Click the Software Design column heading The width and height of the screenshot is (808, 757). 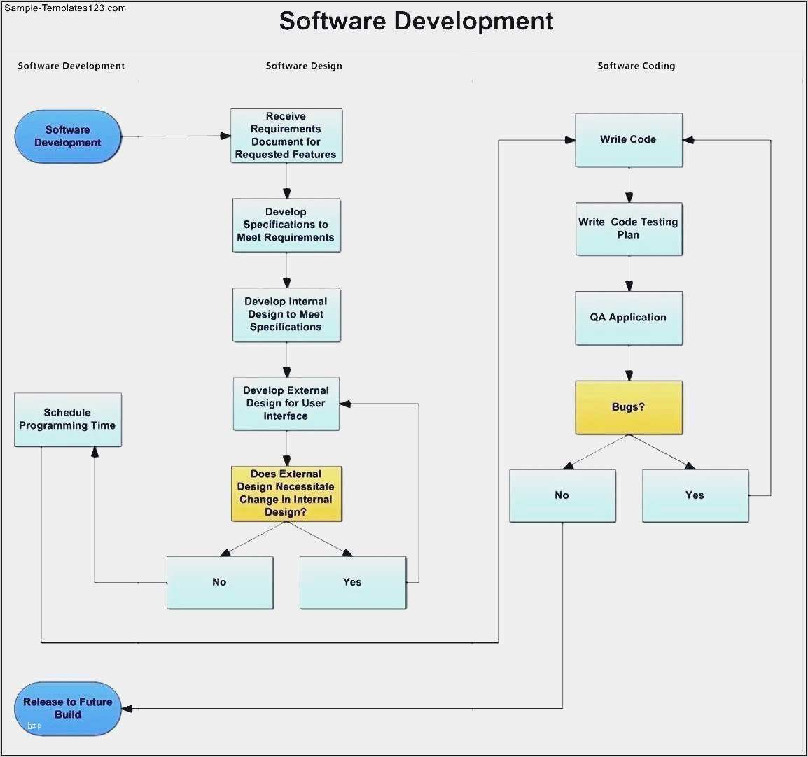point(304,66)
